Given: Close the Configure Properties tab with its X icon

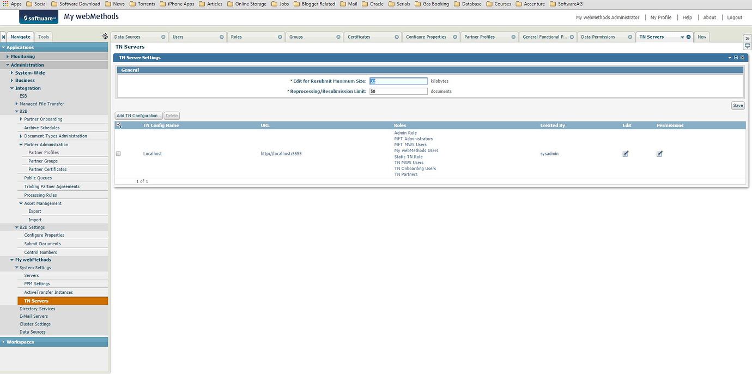Looking at the screenshot, I should coord(455,37).
